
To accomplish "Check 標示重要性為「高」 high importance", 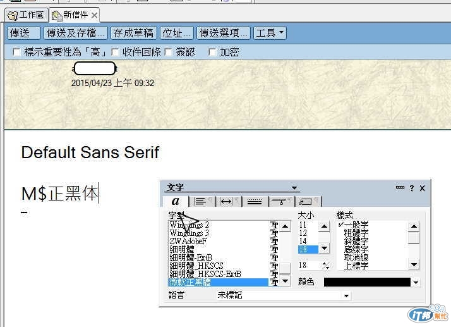I will click(x=16, y=52).
